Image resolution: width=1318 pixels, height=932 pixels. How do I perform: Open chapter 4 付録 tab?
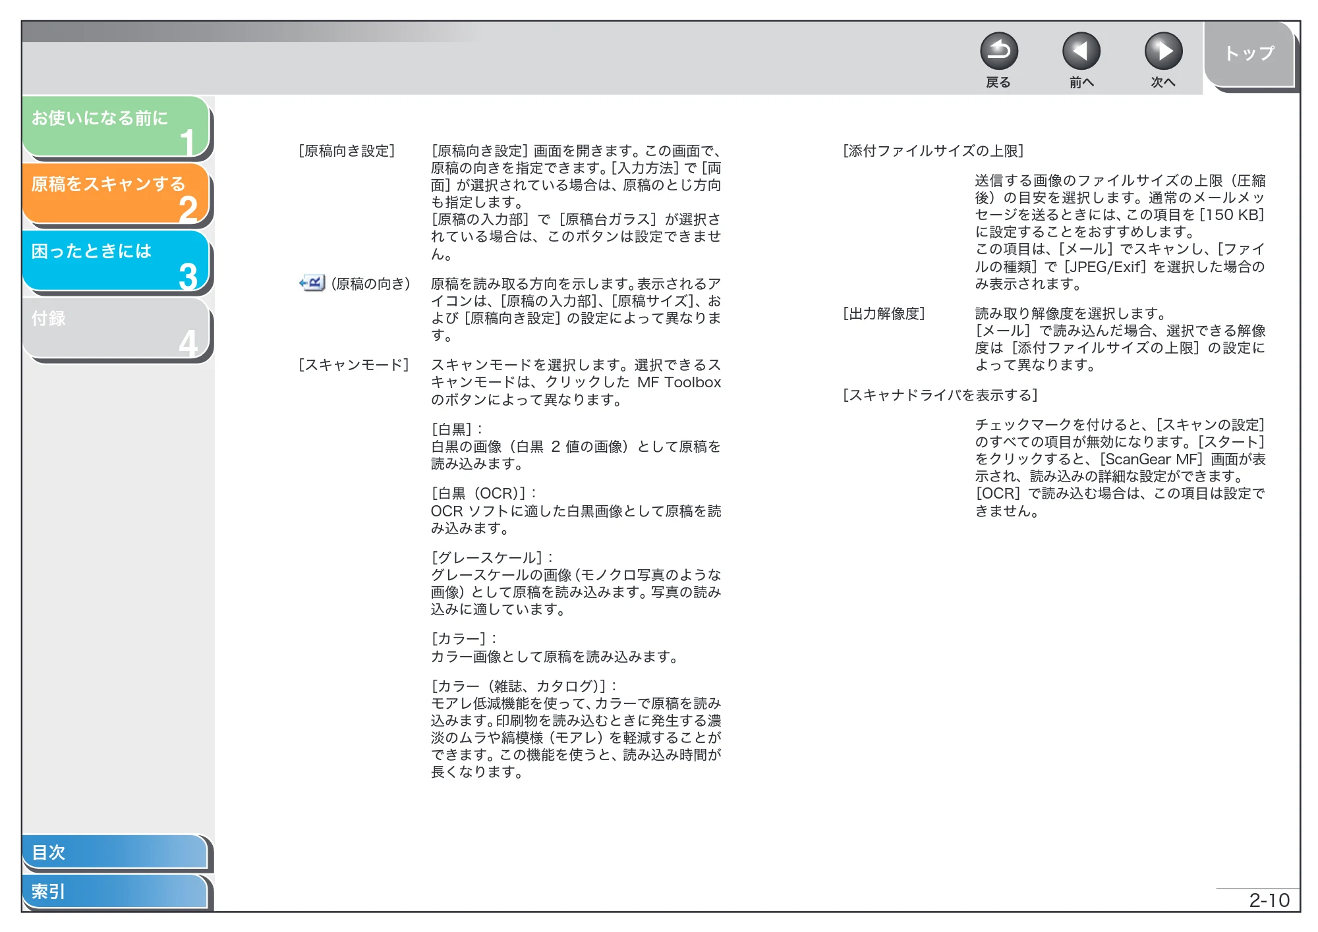(x=116, y=328)
